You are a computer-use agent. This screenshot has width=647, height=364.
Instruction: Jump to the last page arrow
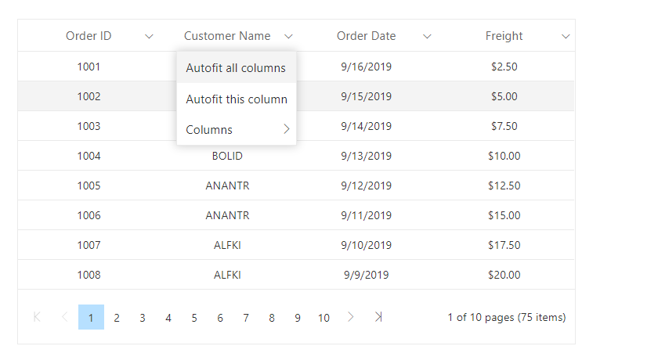coord(378,317)
